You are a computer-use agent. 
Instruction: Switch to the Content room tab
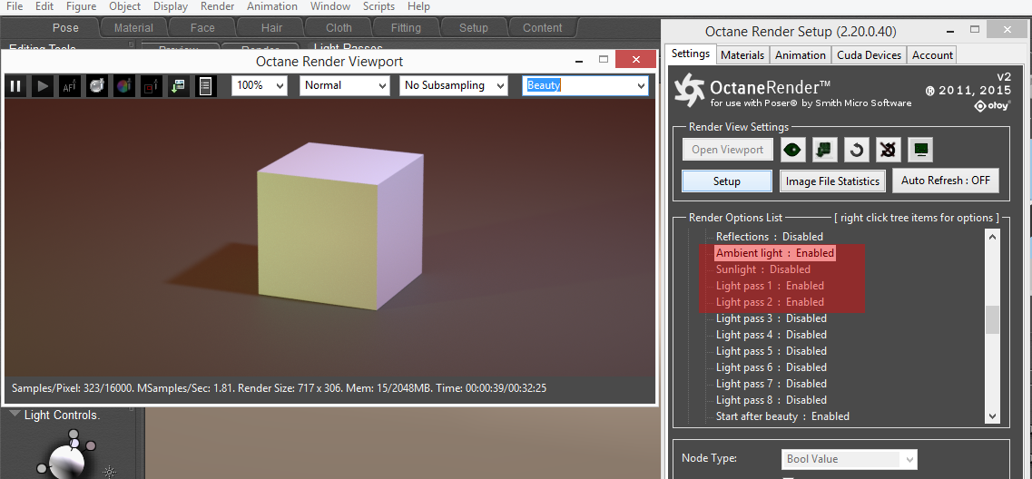543,27
